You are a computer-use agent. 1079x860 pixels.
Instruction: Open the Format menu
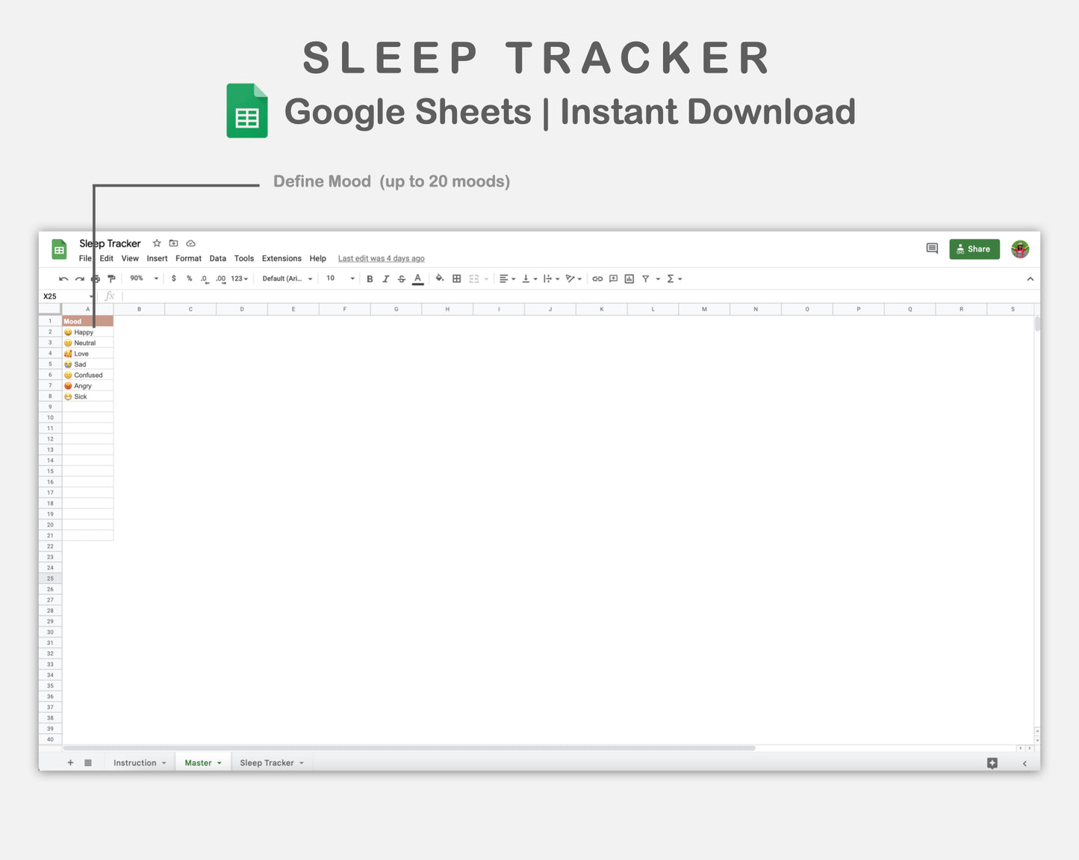tap(188, 258)
